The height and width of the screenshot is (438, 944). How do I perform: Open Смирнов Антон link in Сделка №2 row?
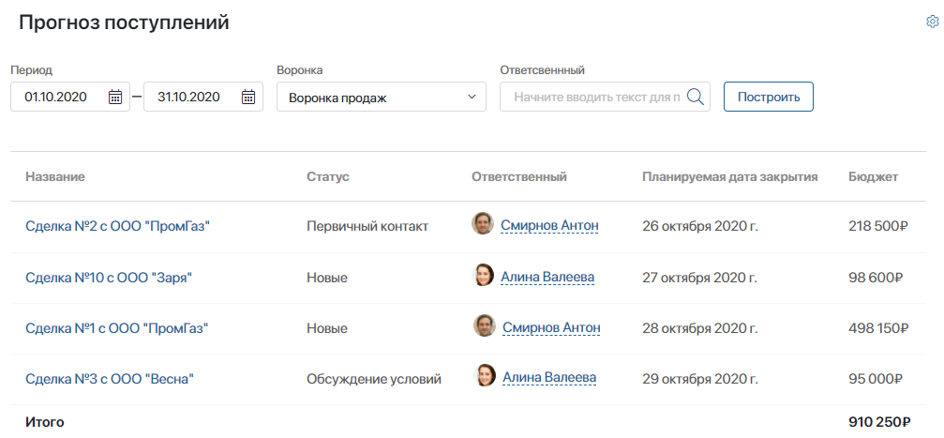pos(549,226)
